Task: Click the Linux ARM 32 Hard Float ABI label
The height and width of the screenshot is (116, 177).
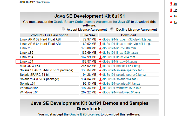Action: [40, 39]
